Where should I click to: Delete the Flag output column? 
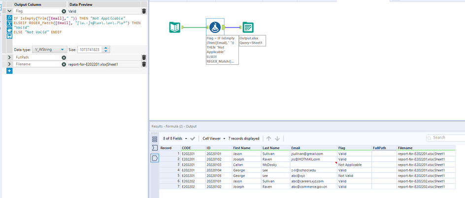pos(144,11)
